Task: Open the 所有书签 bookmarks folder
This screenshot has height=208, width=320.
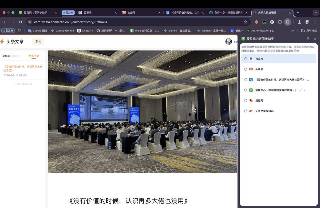Action: tap(310, 30)
